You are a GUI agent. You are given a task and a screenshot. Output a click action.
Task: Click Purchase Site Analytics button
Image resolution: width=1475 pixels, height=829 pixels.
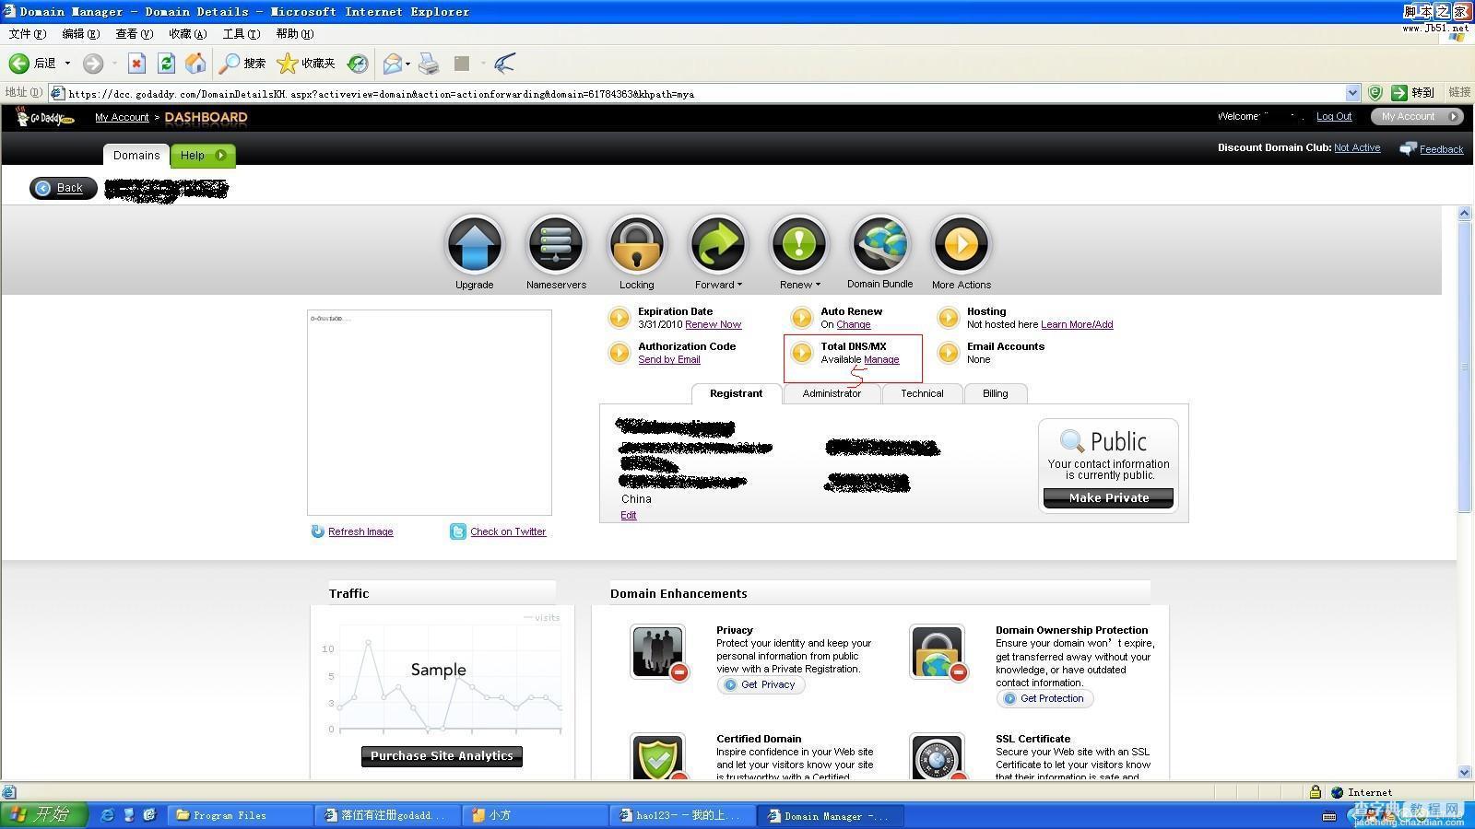(x=442, y=756)
